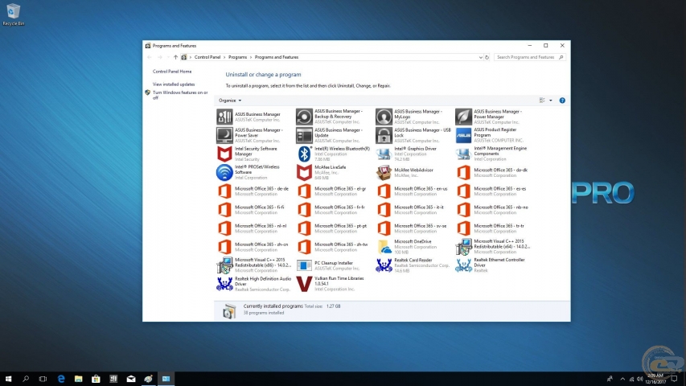
Task: Select Microsoft OneDrive icon
Action: (384, 247)
